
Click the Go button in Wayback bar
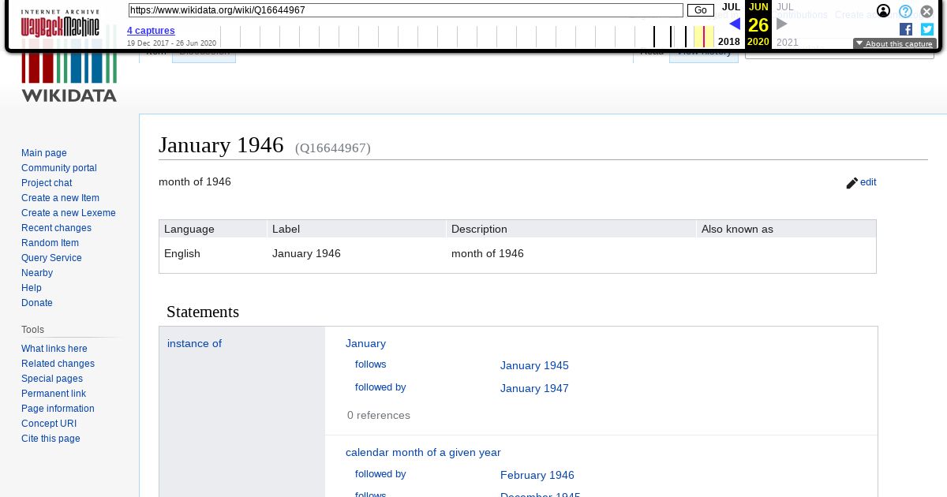point(701,10)
